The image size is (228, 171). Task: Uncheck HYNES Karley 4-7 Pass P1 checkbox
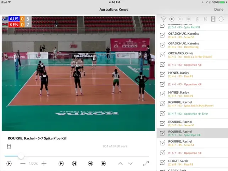click(162, 94)
